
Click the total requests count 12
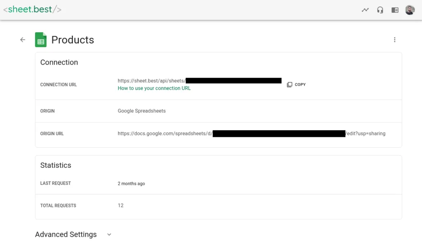tap(121, 205)
